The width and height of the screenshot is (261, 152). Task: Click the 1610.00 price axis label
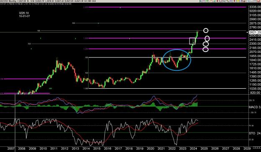pyautogui.click(x=255, y=68)
